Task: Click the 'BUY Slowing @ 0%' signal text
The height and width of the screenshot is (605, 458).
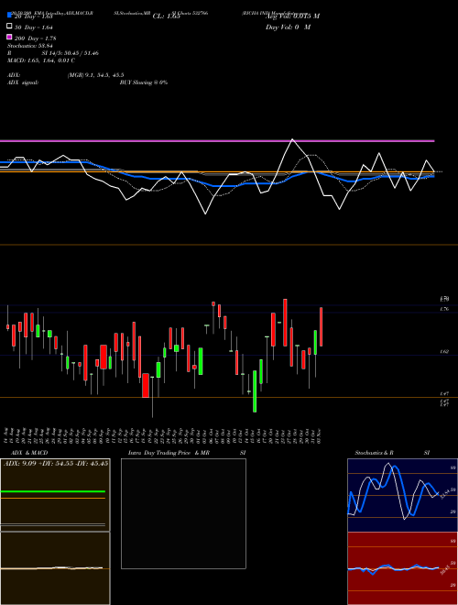Action: click(144, 82)
